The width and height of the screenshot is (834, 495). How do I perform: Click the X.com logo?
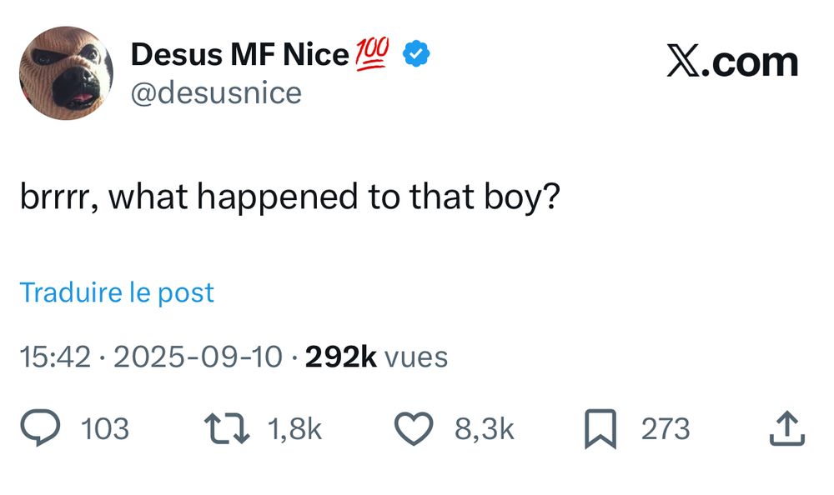(x=732, y=62)
